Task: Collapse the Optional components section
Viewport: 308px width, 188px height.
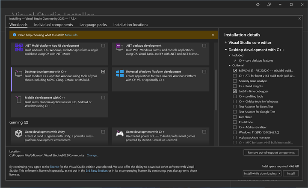Action: (x=230, y=66)
